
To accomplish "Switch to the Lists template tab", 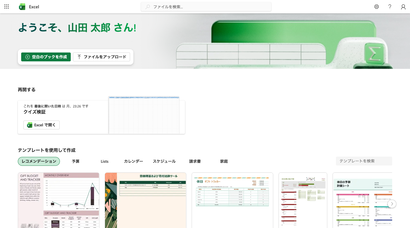I will pos(104,161).
